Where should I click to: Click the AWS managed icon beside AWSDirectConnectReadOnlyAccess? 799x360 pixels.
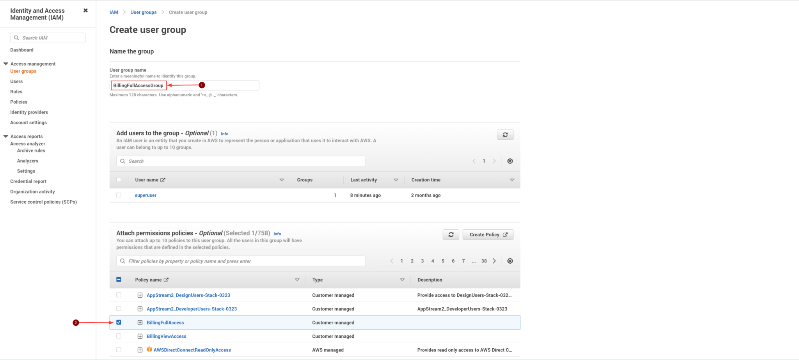(149, 350)
